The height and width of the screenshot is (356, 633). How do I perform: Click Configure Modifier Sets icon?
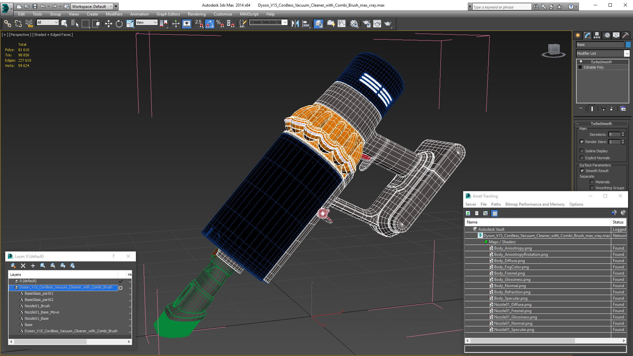tap(623, 108)
